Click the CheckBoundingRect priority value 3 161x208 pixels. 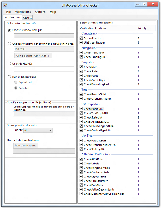(138, 84)
